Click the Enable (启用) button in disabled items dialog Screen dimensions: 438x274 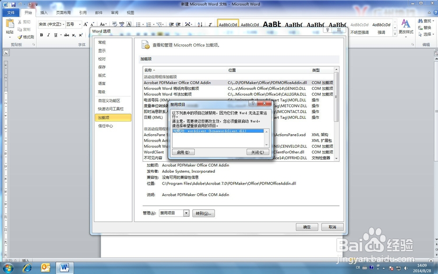(183, 152)
